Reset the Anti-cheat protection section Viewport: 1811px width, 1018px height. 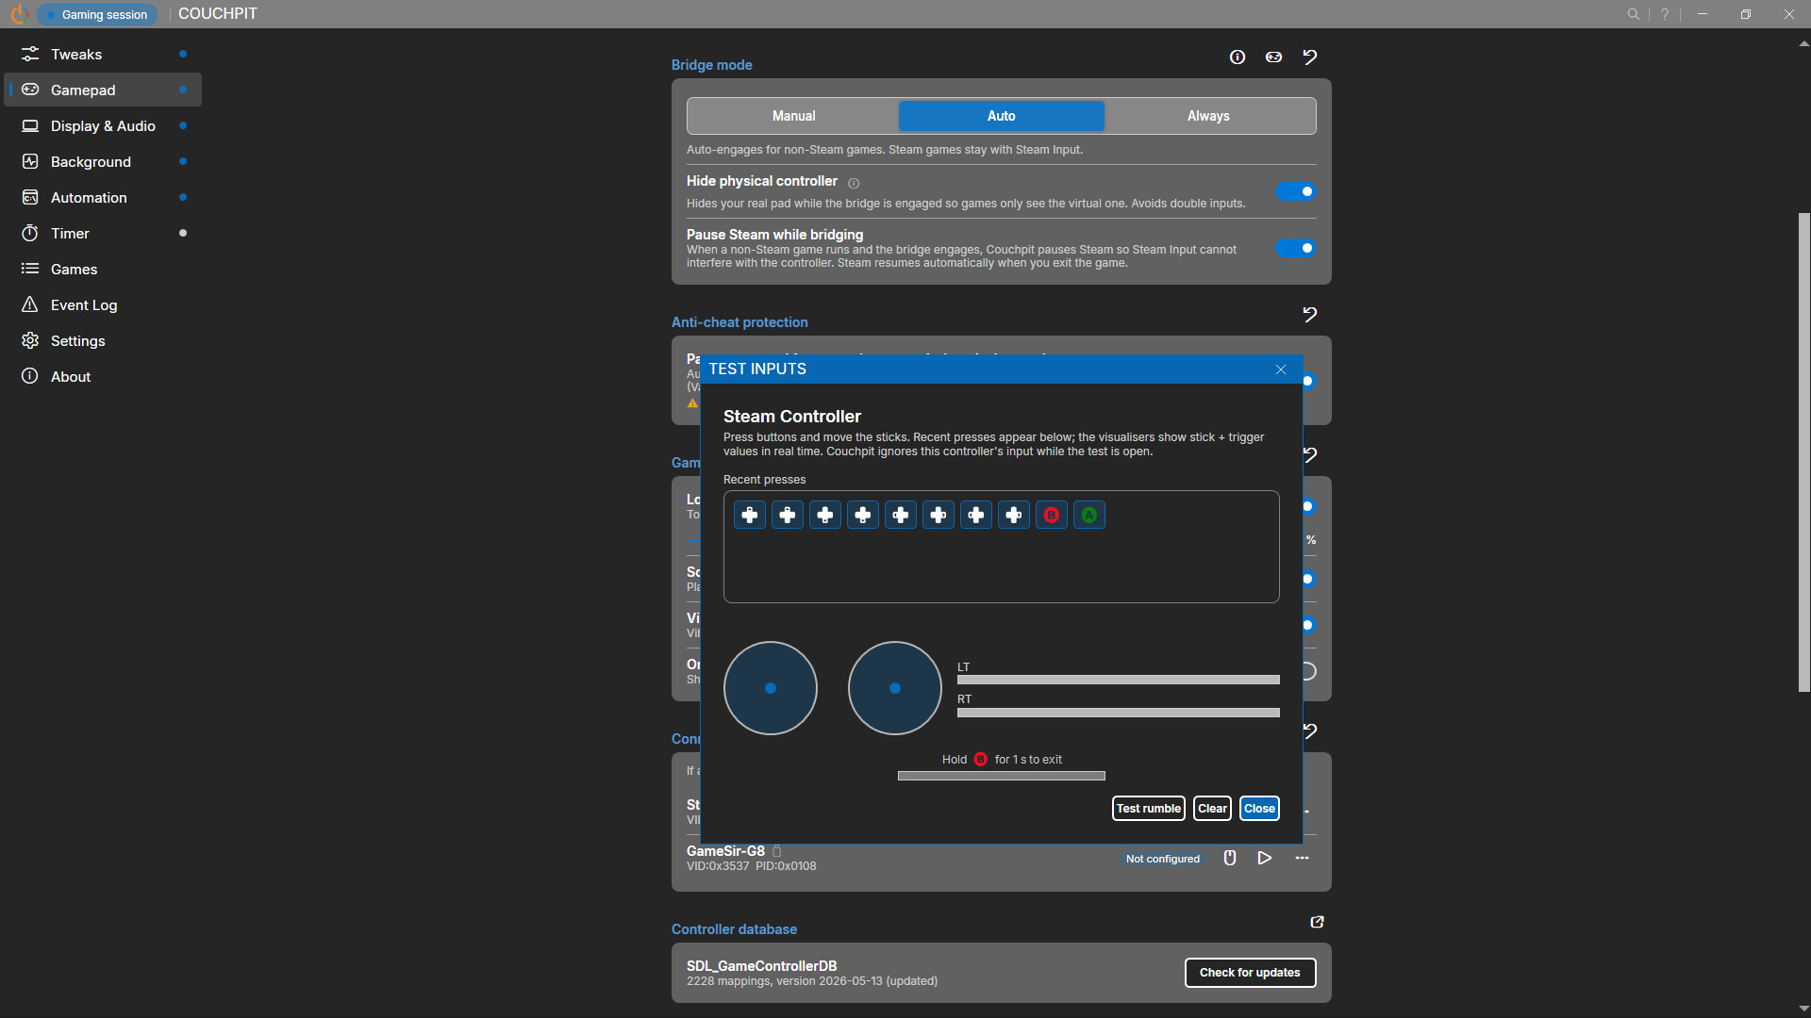1310,315
